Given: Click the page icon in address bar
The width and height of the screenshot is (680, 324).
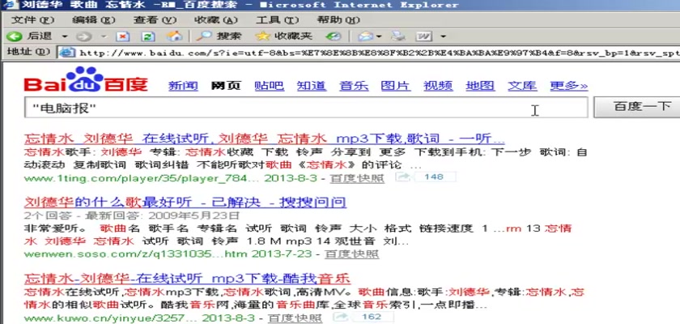Looking at the screenshot, I should (66, 53).
